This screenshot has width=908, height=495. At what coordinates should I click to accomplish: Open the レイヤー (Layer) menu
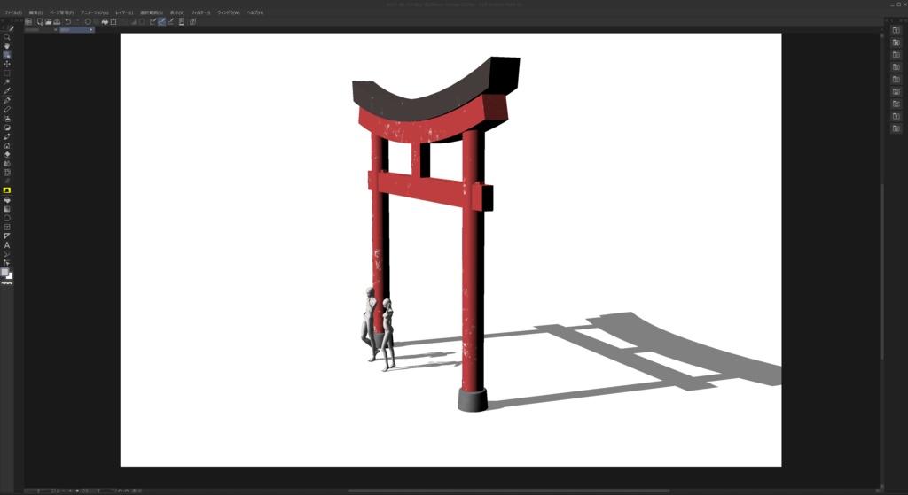coord(124,12)
